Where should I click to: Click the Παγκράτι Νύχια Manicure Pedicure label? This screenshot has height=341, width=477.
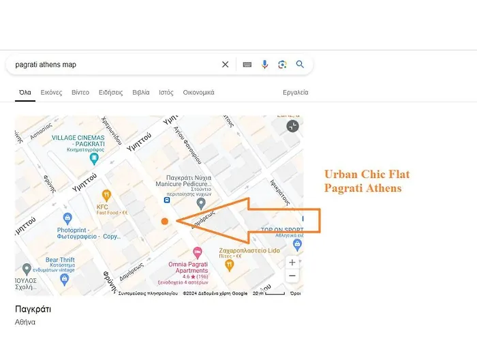(183, 181)
